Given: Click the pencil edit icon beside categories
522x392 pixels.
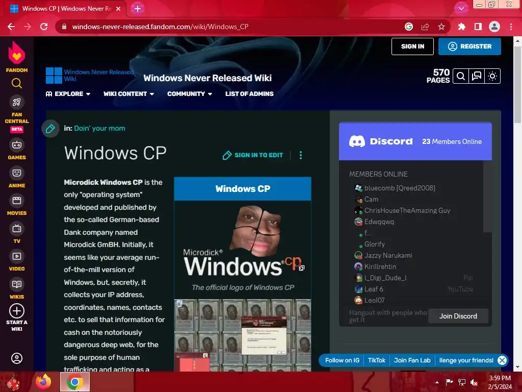Looking at the screenshot, I should (x=50, y=128).
